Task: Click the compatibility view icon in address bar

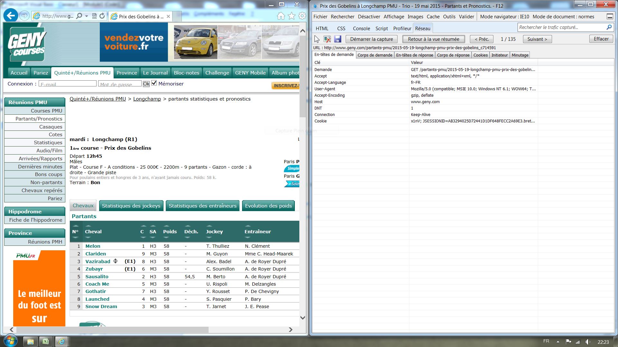Action: 94,16
